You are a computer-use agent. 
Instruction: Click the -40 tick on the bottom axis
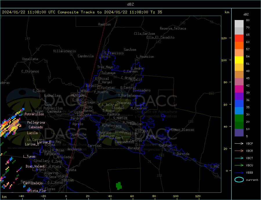tap(21, 196)
